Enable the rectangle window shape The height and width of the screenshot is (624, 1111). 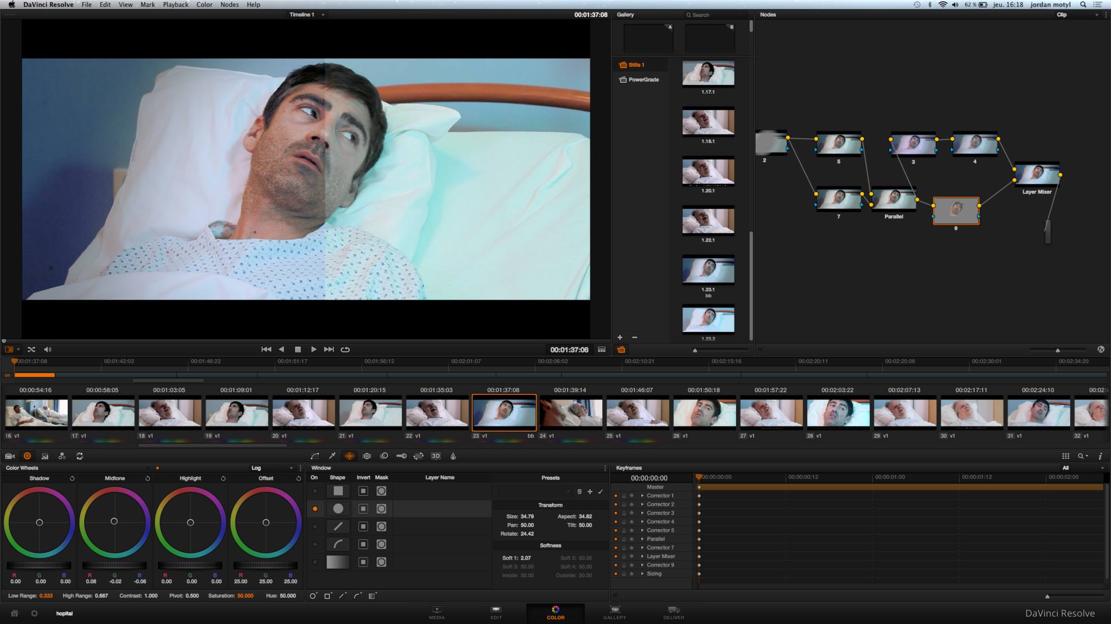tap(338, 491)
